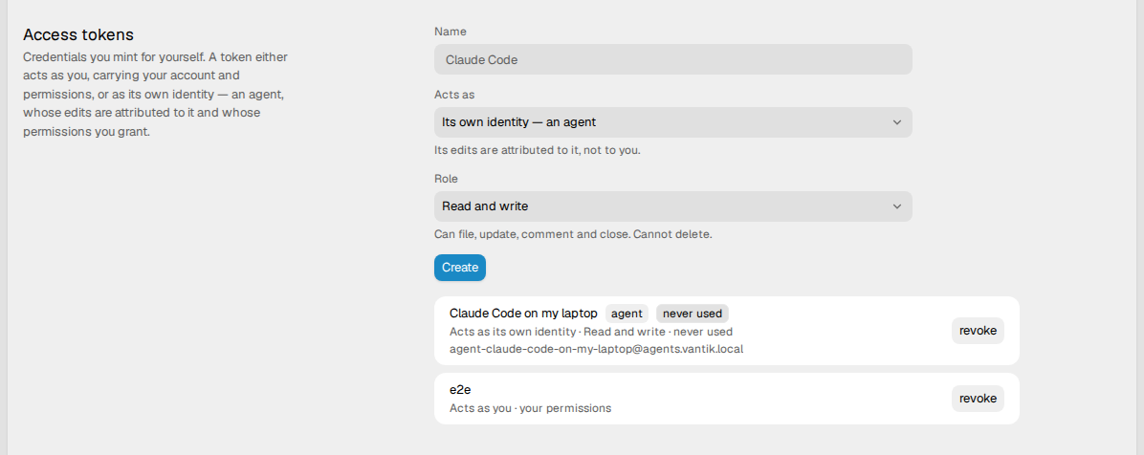Click the Access tokens heading
Viewport: 1144px width, 455px height.
click(x=78, y=34)
